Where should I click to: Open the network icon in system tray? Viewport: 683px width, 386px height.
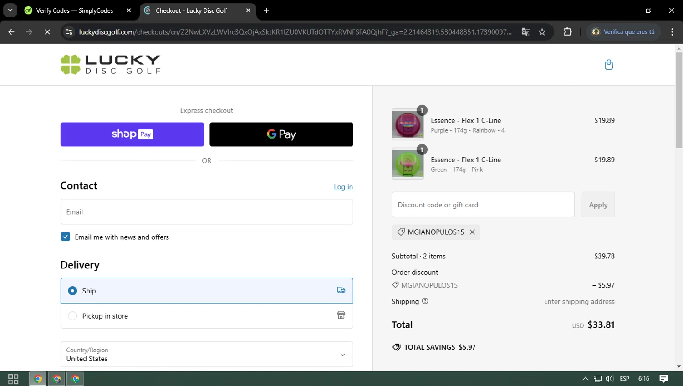(597, 379)
